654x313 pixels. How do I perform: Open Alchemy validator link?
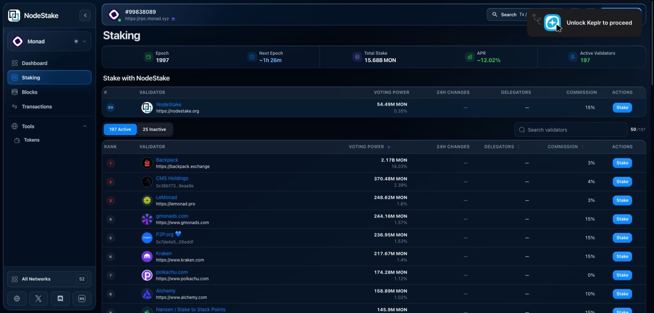click(x=166, y=291)
